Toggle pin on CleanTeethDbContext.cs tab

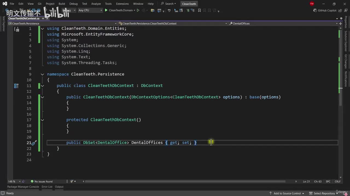pyautogui.click(x=42, y=19)
